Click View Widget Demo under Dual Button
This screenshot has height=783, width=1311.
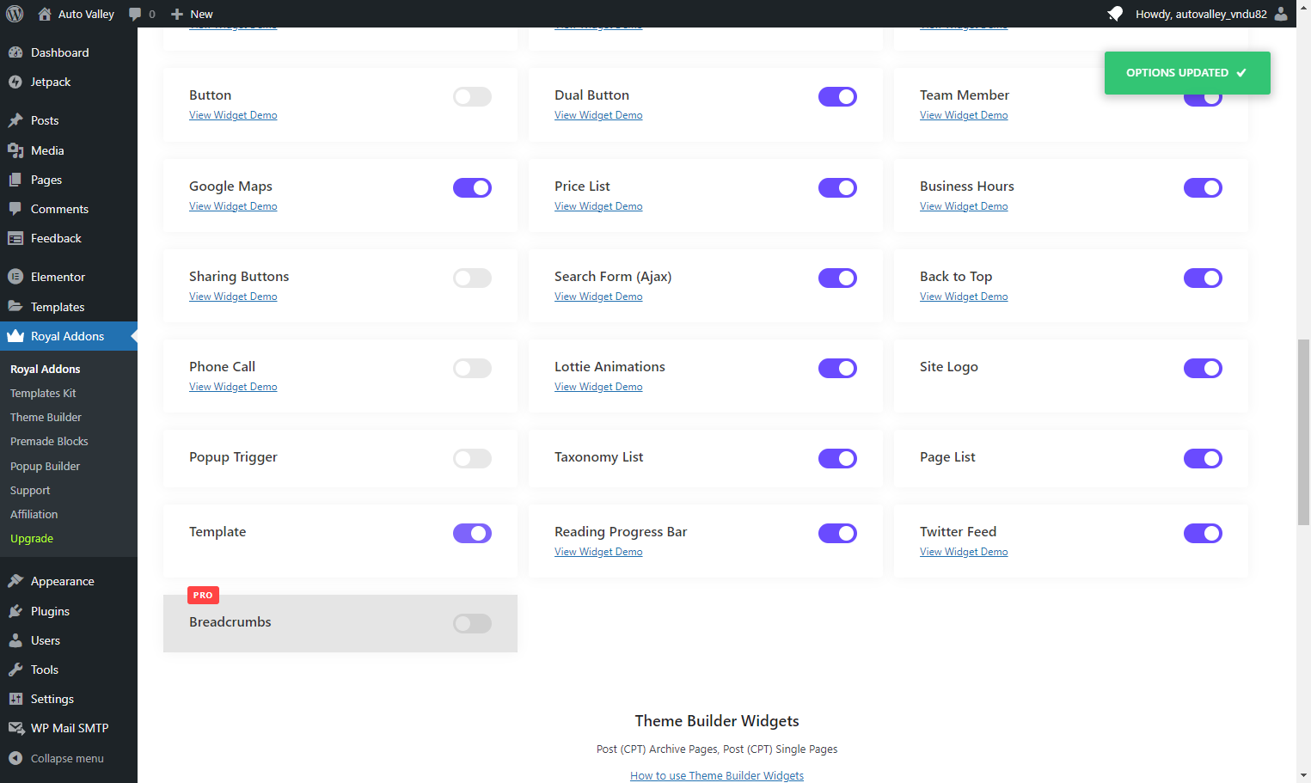598,115
